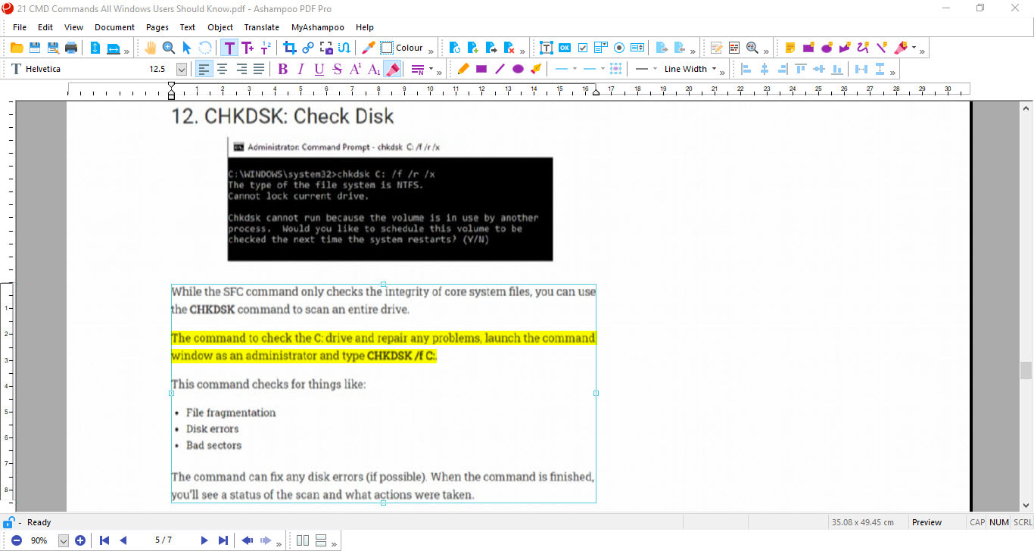This screenshot has width=1034, height=551.
Task: Pick the Eyedropper colour picker tool
Action: tap(369, 48)
